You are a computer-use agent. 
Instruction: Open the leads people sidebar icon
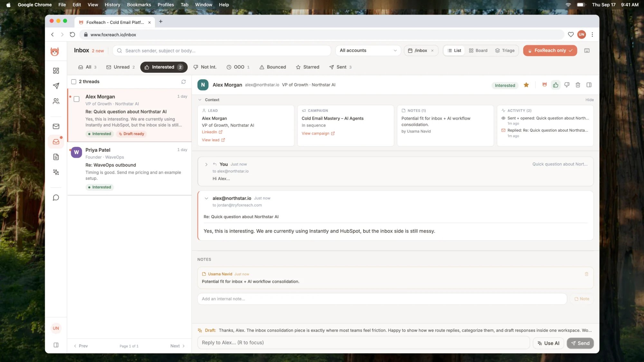(x=56, y=101)
